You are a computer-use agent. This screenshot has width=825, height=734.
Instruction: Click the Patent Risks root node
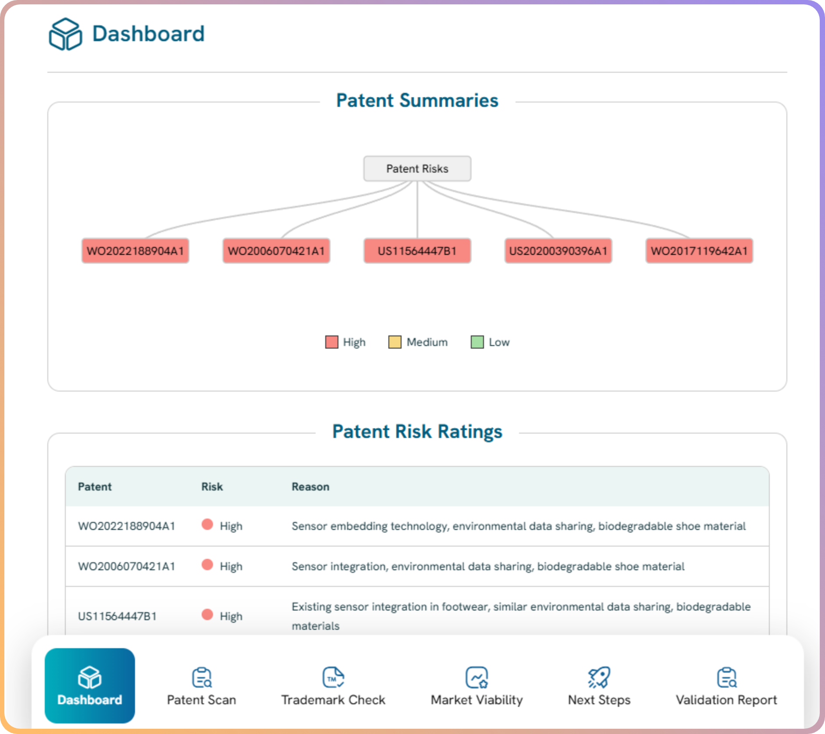click(x=417, y=169)
